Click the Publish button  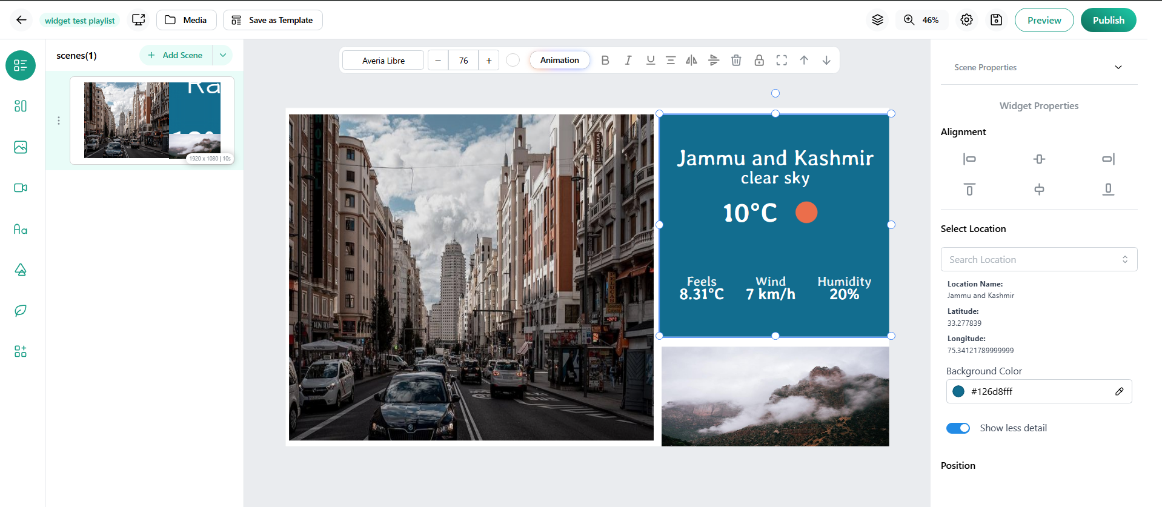[x=1108, y=20]
